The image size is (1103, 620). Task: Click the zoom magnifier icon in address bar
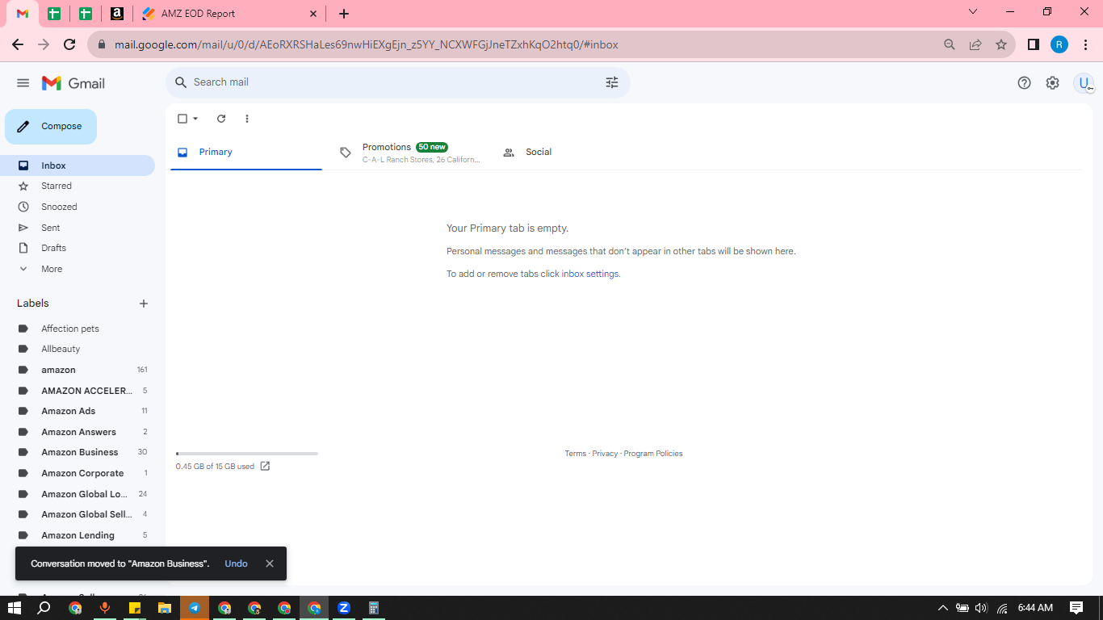coord(950,44)
